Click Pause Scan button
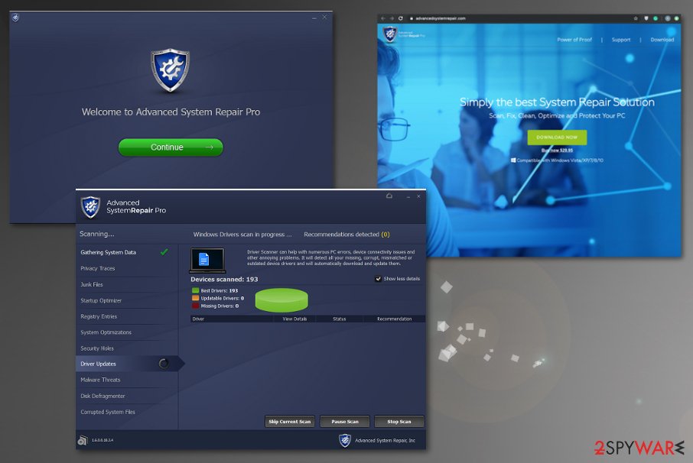The image size is (693, 463). (x=345, y=422)
